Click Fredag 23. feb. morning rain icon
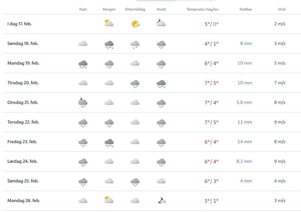The image size is (301, 212). point(109,142)
